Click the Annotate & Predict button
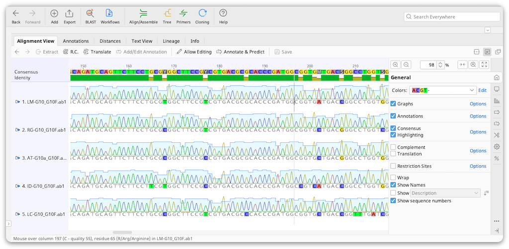 240,52
